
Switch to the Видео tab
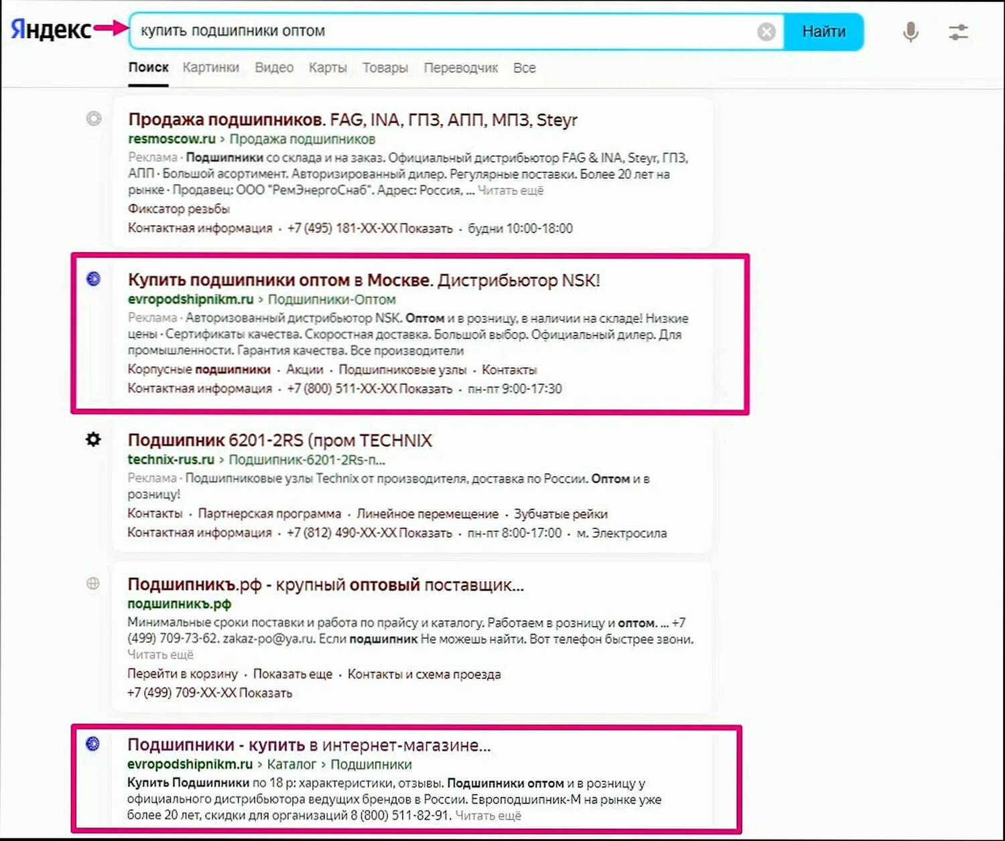pos(274,68)
